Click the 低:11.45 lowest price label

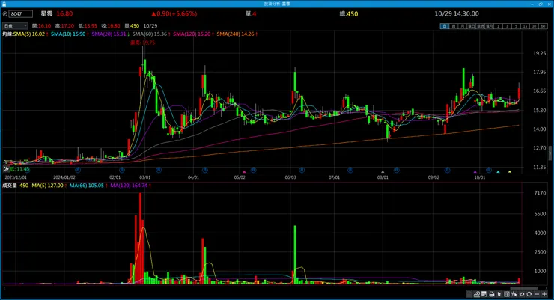(19, 169)
